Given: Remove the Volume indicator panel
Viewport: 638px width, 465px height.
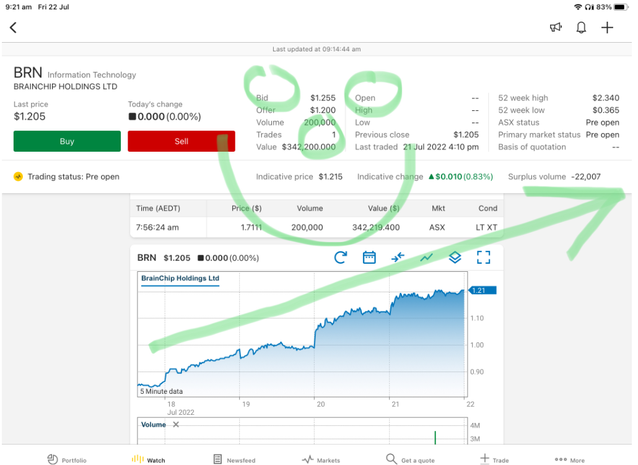Looking at the screenshot, I should coord(176,424).
